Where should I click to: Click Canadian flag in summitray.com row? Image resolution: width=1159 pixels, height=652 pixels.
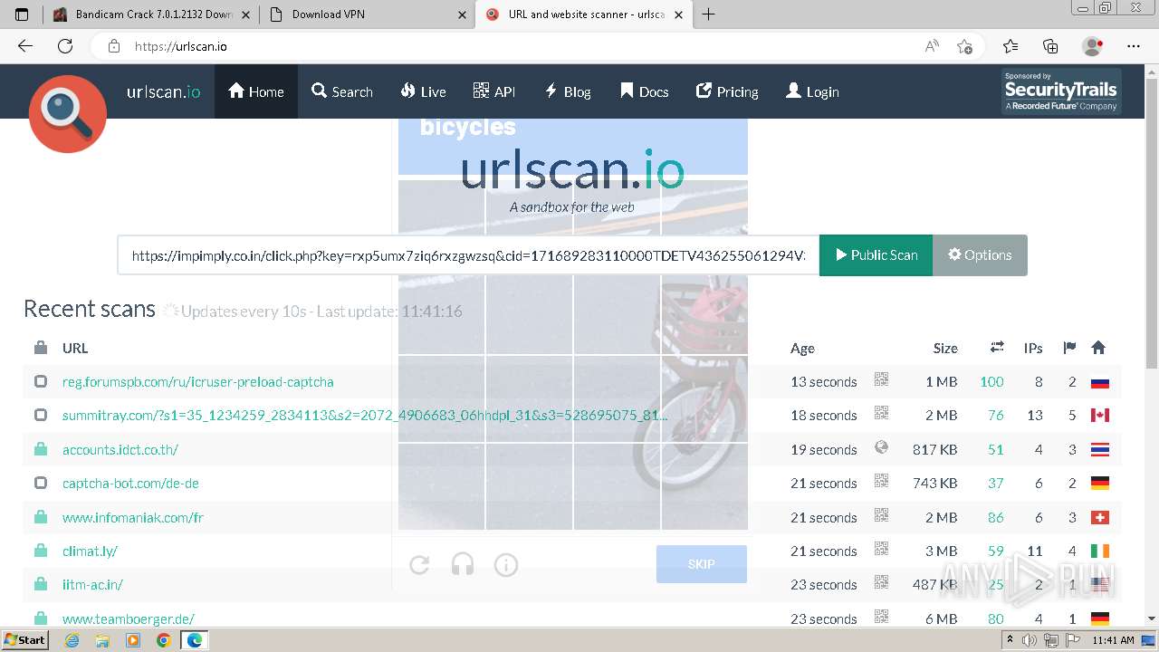pyautogui.click(x=1100, y=416)
